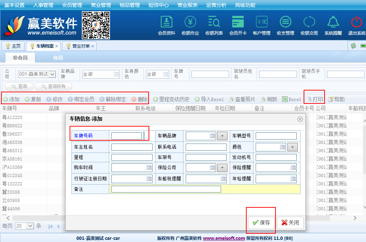Open the 车辆品牌 dropdown in dialog

point(212,136)
